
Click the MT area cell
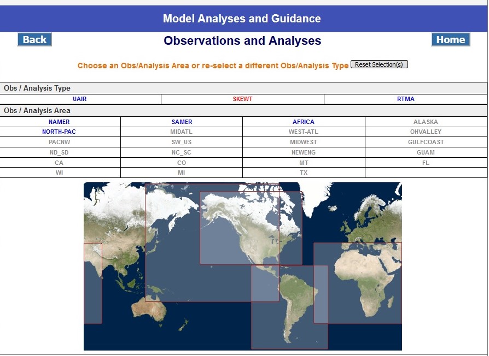pos(304,163)
